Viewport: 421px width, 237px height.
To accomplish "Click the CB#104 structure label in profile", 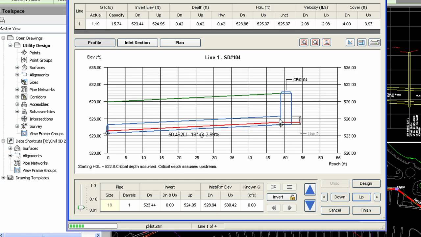I will 300,80.
